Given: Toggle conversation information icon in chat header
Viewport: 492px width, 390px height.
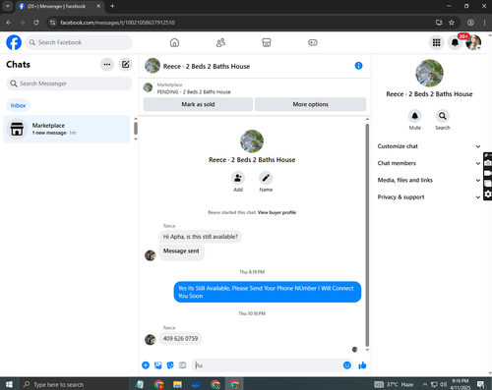Looking at the screenshot, I should pos(358,66).
